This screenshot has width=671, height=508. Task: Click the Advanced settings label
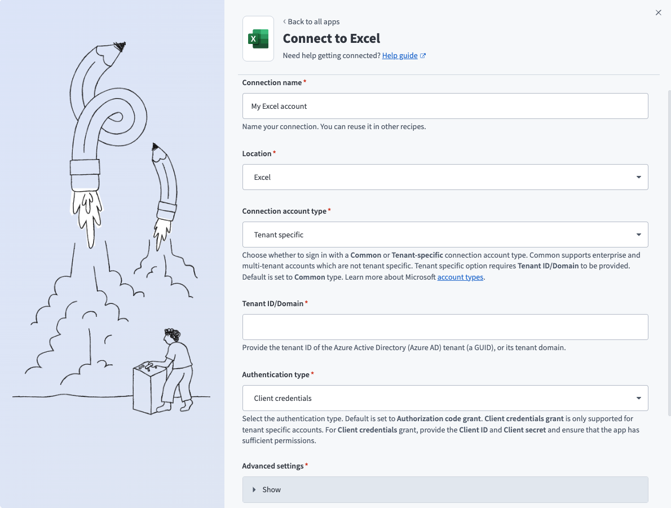272,466
